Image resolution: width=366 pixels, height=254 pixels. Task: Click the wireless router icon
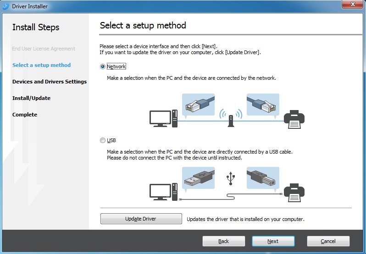click(x=231, y=118)
